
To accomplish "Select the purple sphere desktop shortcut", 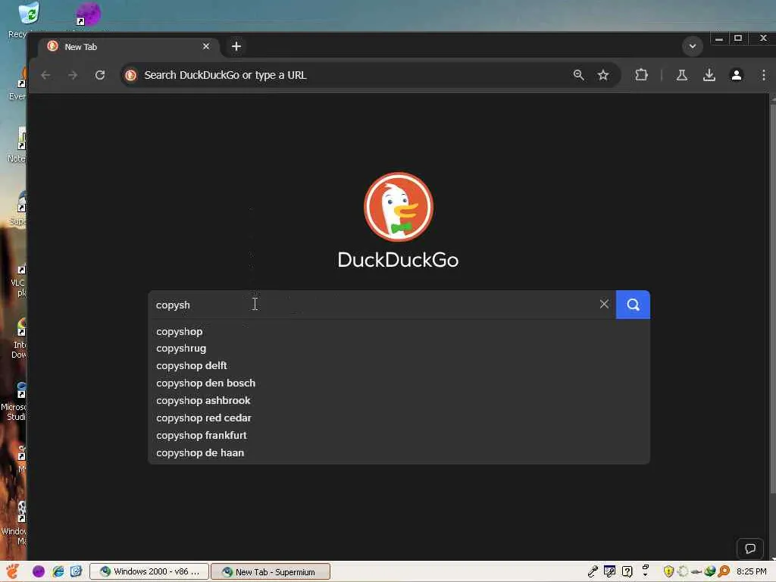I will (x=89, y=14).
